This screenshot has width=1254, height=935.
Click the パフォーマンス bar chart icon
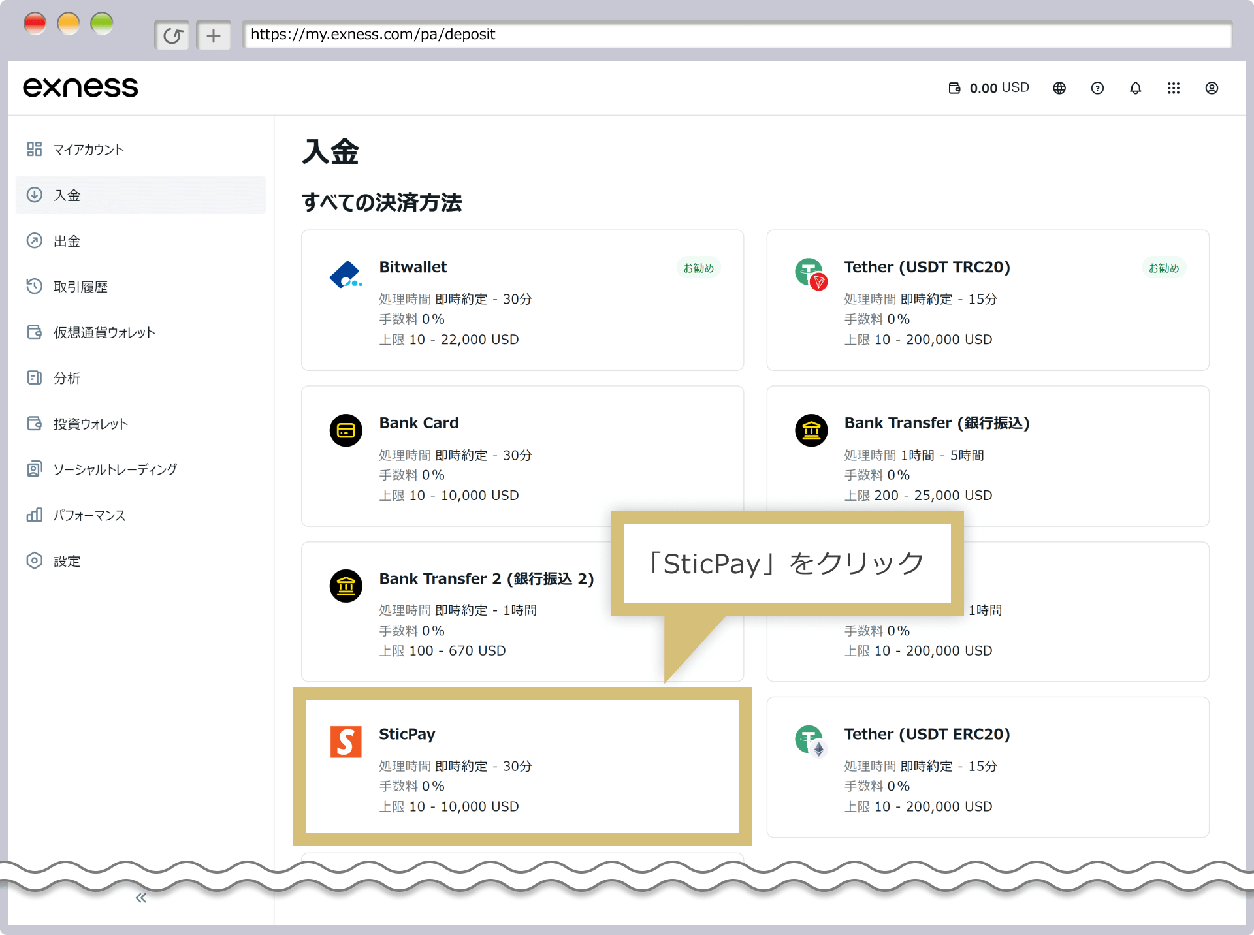click(x=35, y=515)
